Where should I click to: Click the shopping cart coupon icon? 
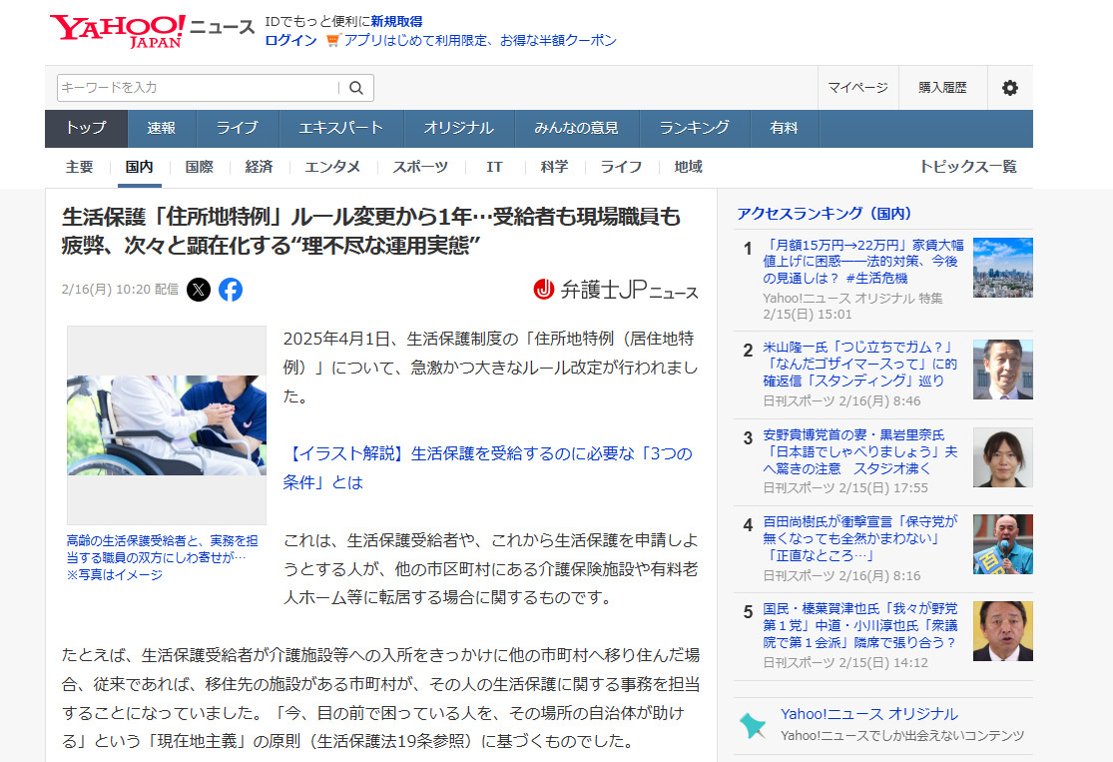tap(333, 41)
